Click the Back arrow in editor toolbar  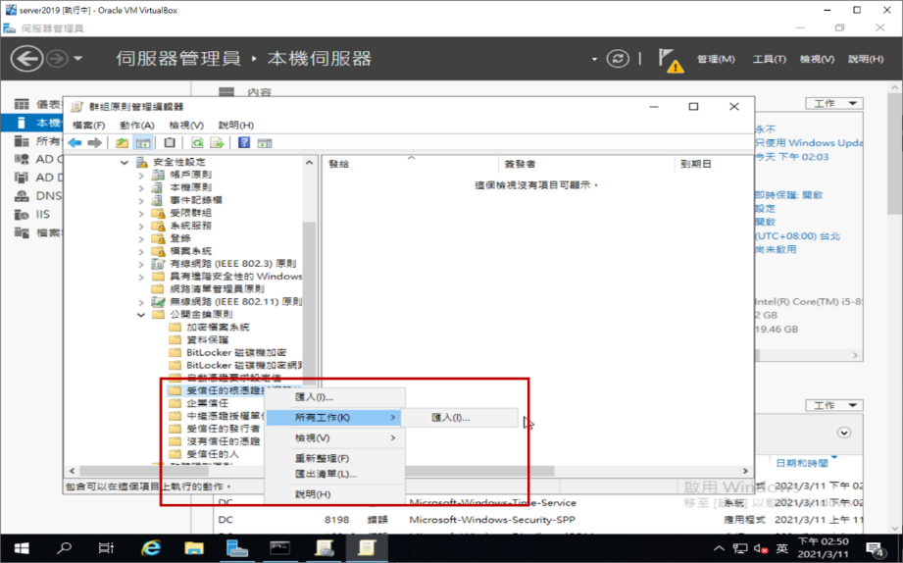click(75, 143)
